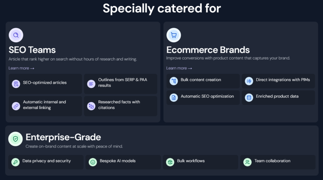Select the Researched facts with citations card
The height and width of the screenshot is (180, 323).
(x=120, y=106)
